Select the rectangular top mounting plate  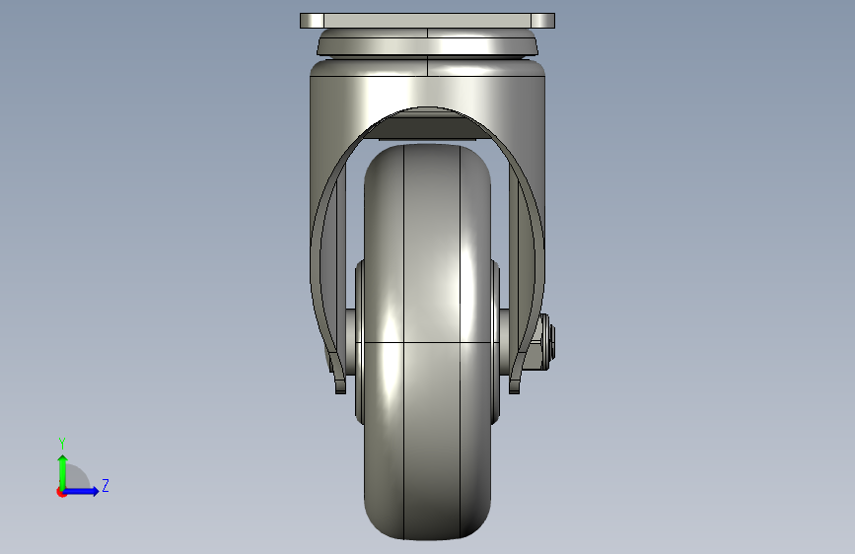pyautogui.click(x=428, y=21)
